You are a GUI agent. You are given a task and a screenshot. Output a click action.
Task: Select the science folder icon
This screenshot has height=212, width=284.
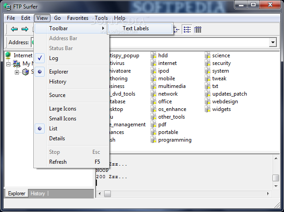(x=207, y=55)
